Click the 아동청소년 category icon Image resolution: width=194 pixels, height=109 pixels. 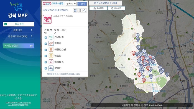coord(51,50)
